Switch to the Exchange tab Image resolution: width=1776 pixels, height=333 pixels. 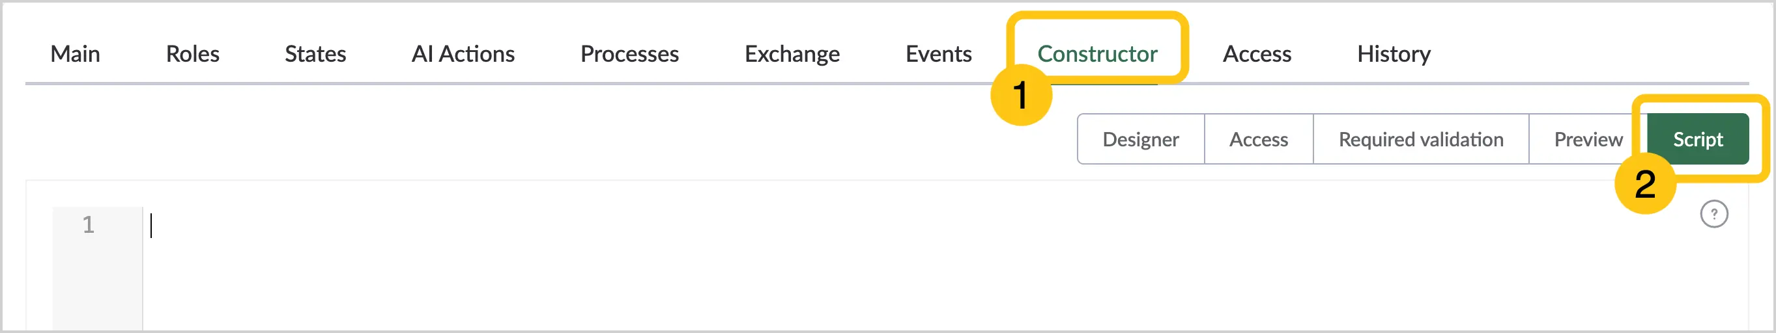(792, 54)
